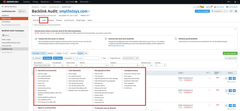Close the Toxicity Score info panel

tap(235, 29)
